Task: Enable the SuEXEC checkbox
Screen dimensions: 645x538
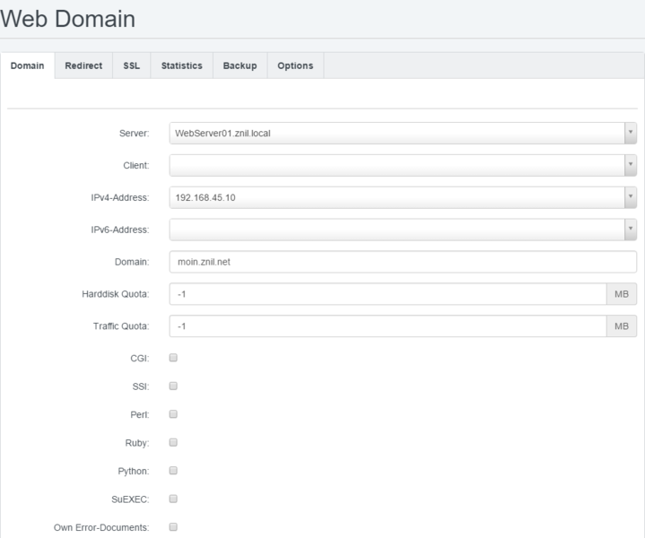Action: click(x=174, y=499)
